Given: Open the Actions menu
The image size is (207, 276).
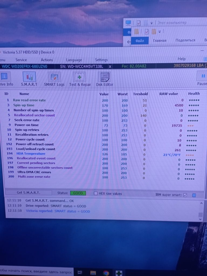Looking at the screenshot, I should tap(47, 60).
